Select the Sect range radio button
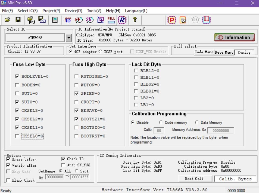The width and height of the screenshot is (259, 193). click(x=76, y=171)
